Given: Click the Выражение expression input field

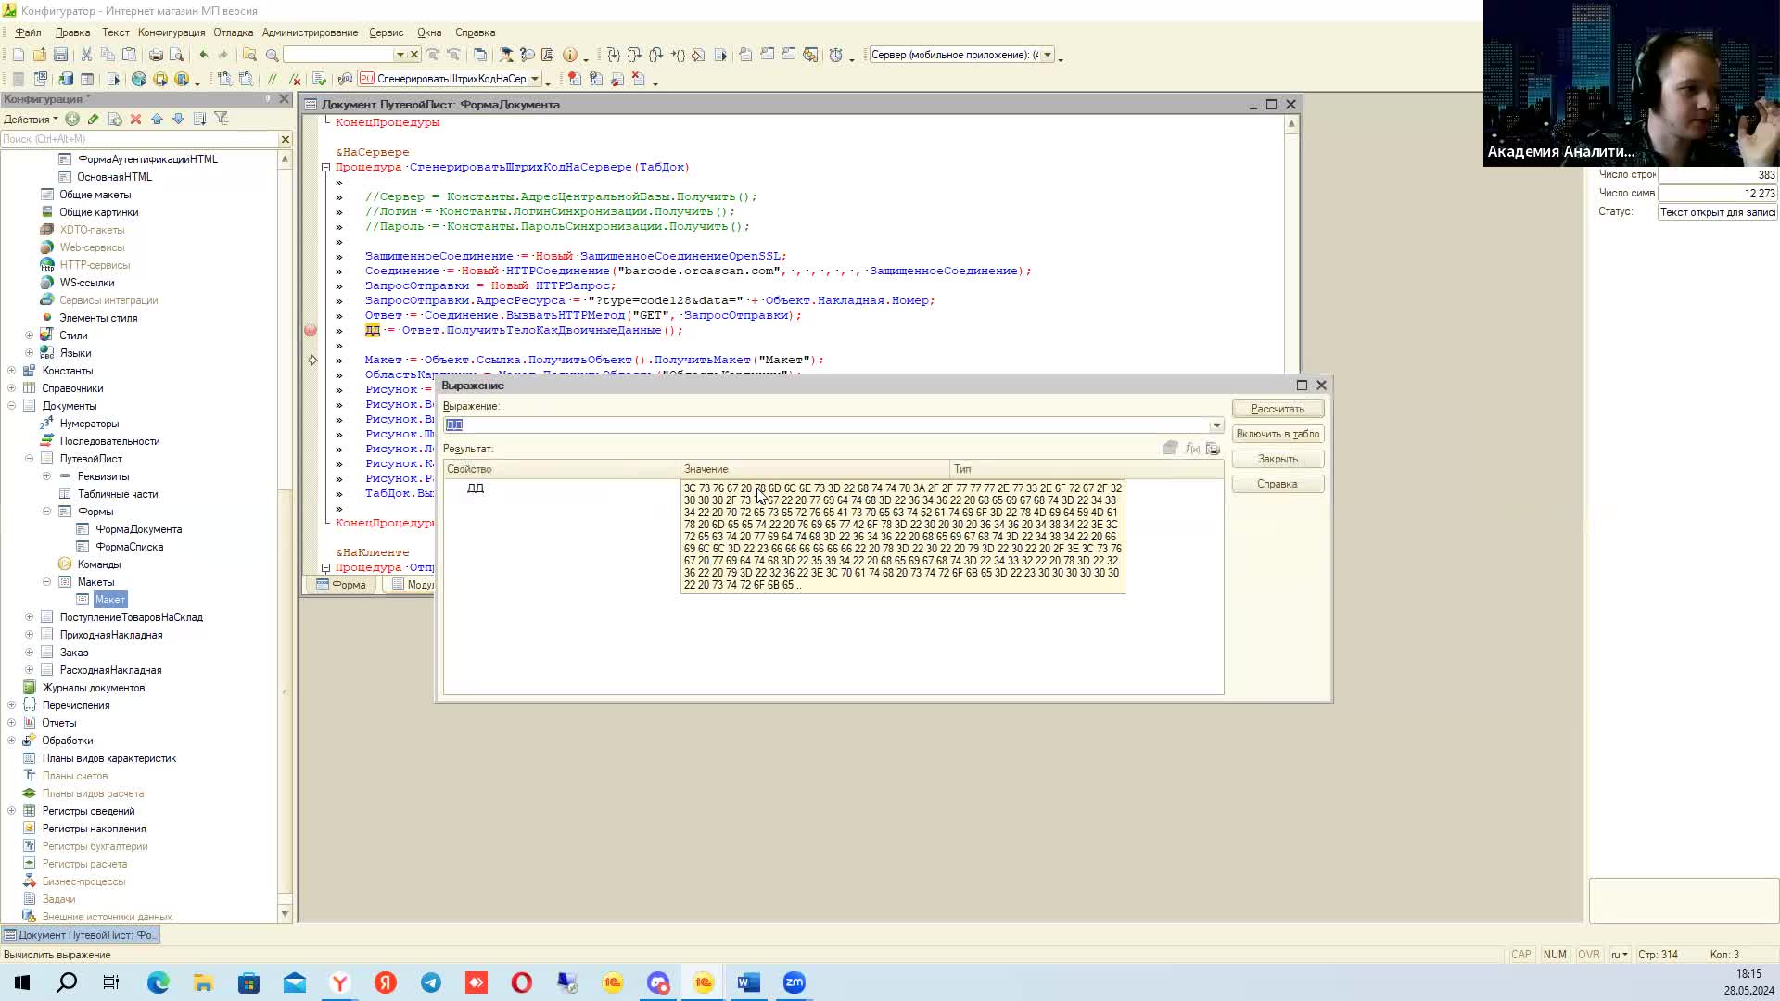Looking at the screenshot, I should point(827,425).
